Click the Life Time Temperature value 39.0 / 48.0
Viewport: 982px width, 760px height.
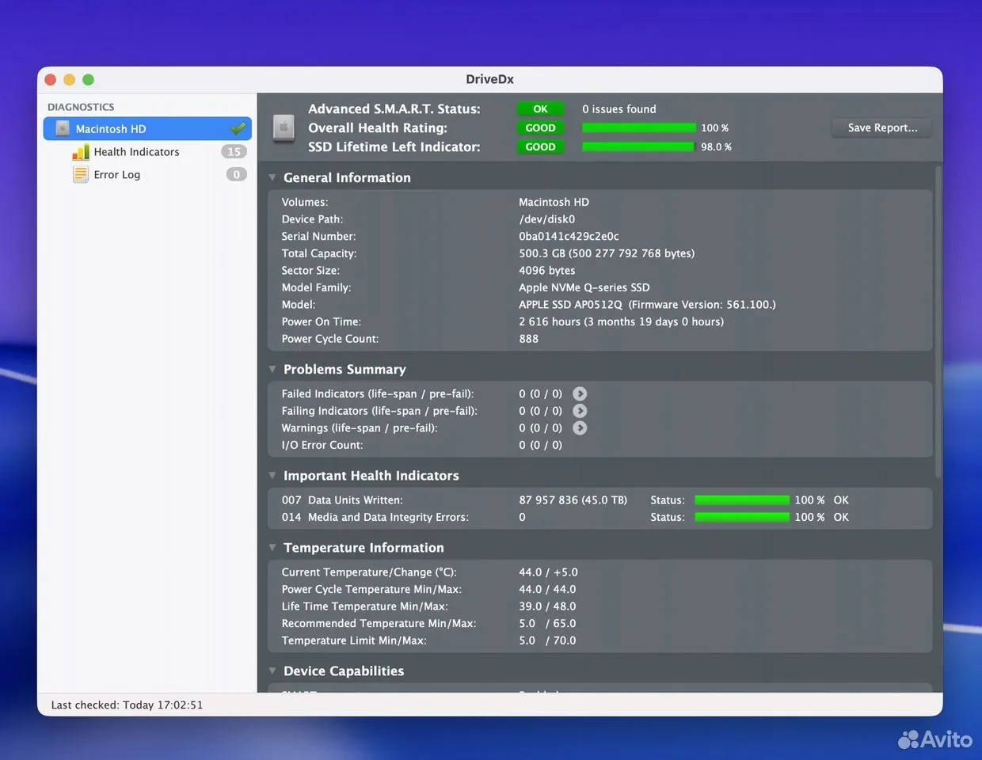tap(547, 606)
